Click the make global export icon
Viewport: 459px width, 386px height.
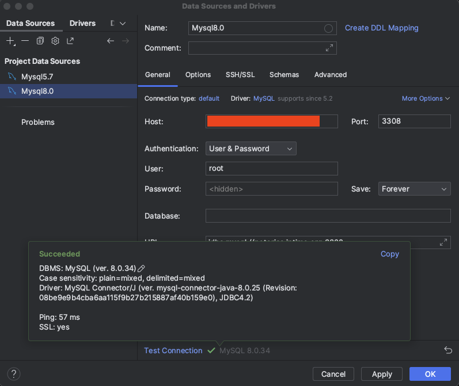click(x=70, y=41)
